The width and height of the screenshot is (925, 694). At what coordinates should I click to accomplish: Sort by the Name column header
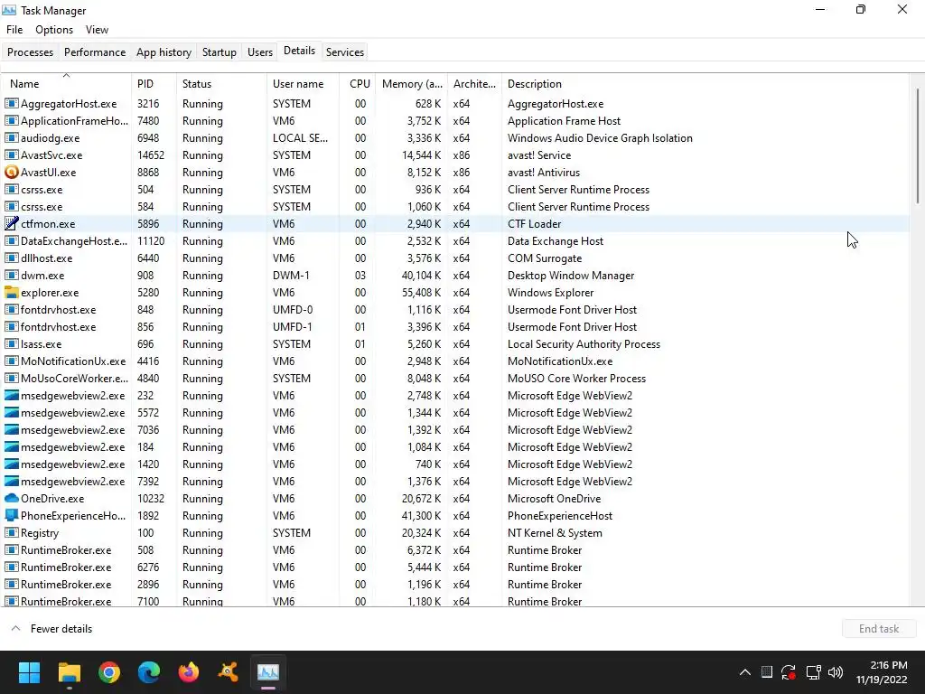(x=66, y=84)
